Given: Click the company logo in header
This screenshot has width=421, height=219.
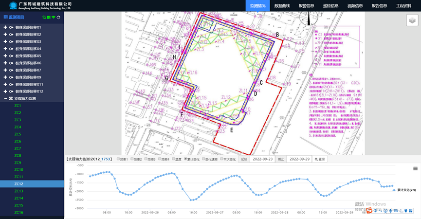Looking at the screenshot, I should (x=13, y=5).
